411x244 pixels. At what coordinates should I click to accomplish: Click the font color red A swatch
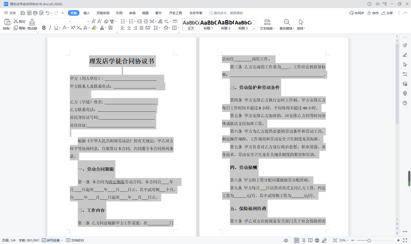point(102,28)
